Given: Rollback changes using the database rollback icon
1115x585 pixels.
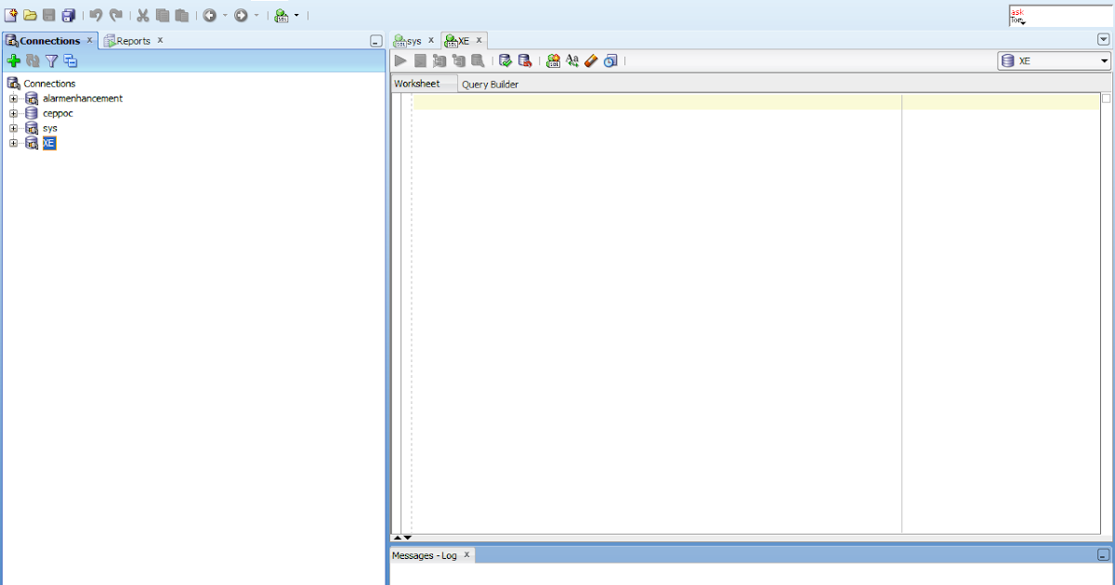Looking at the screenshot, I should coord(525,59).
